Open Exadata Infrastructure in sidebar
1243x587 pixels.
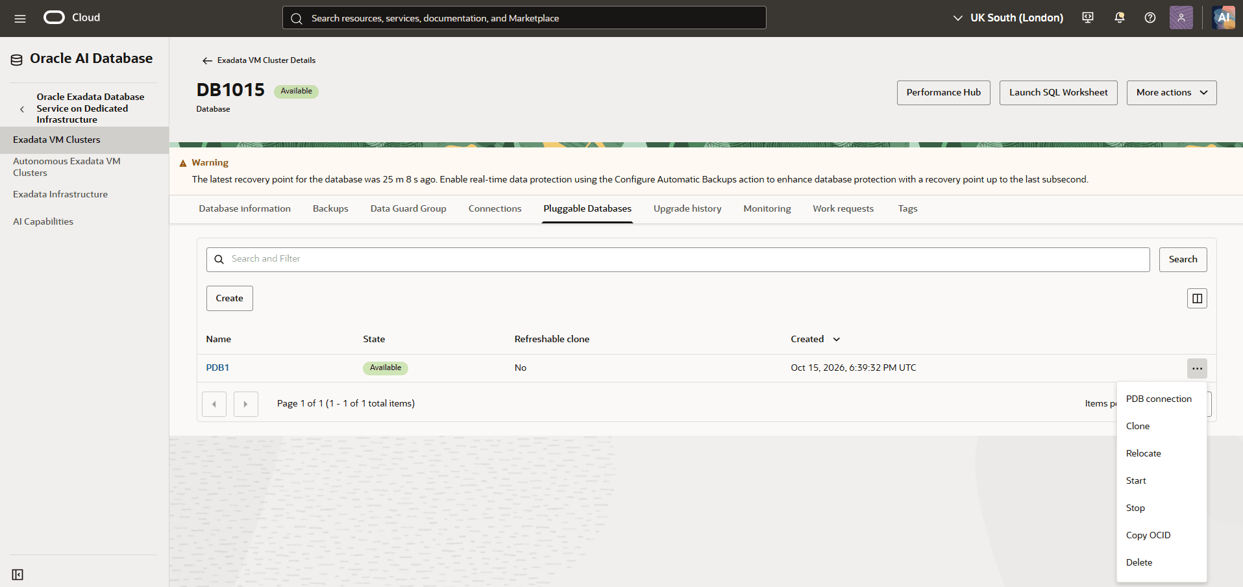[60, 195]
